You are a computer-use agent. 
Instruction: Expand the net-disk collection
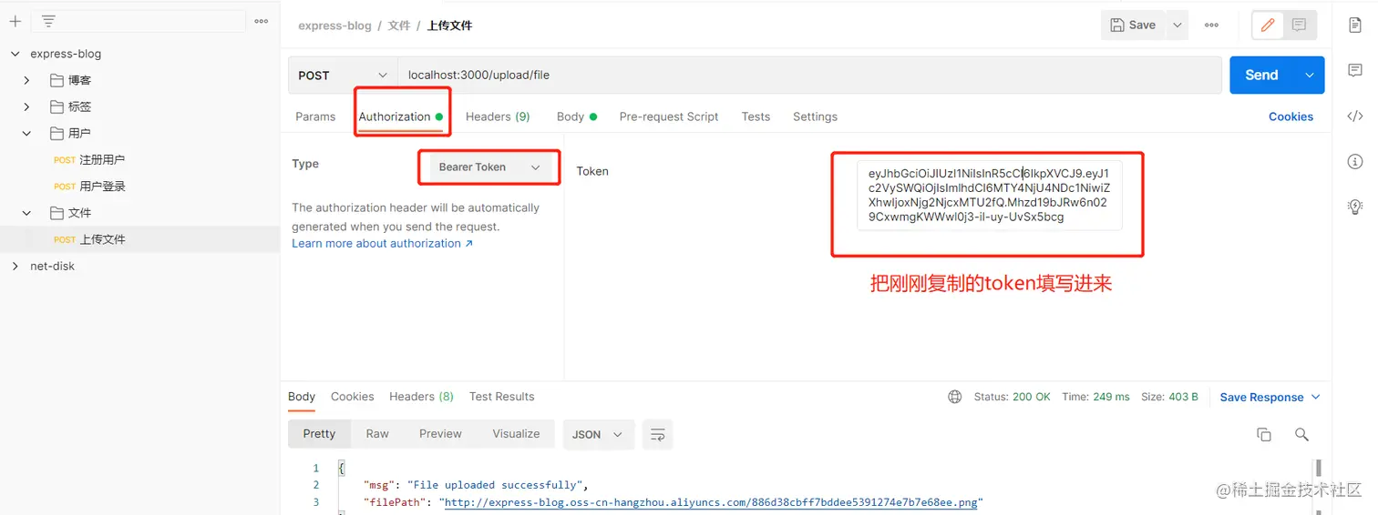[x=15, y=266]
